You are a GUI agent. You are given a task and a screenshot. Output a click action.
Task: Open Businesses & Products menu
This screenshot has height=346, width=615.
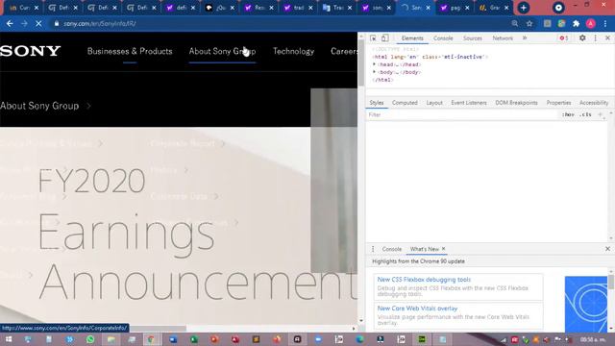coord(130,51)
